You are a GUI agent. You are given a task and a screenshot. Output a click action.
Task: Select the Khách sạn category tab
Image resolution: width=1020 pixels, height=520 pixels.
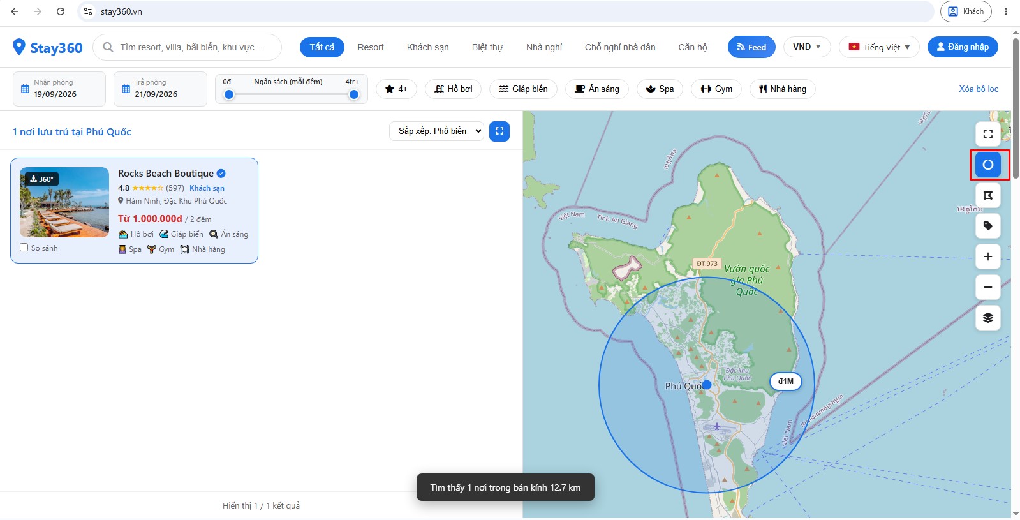(x=428, y=47)
